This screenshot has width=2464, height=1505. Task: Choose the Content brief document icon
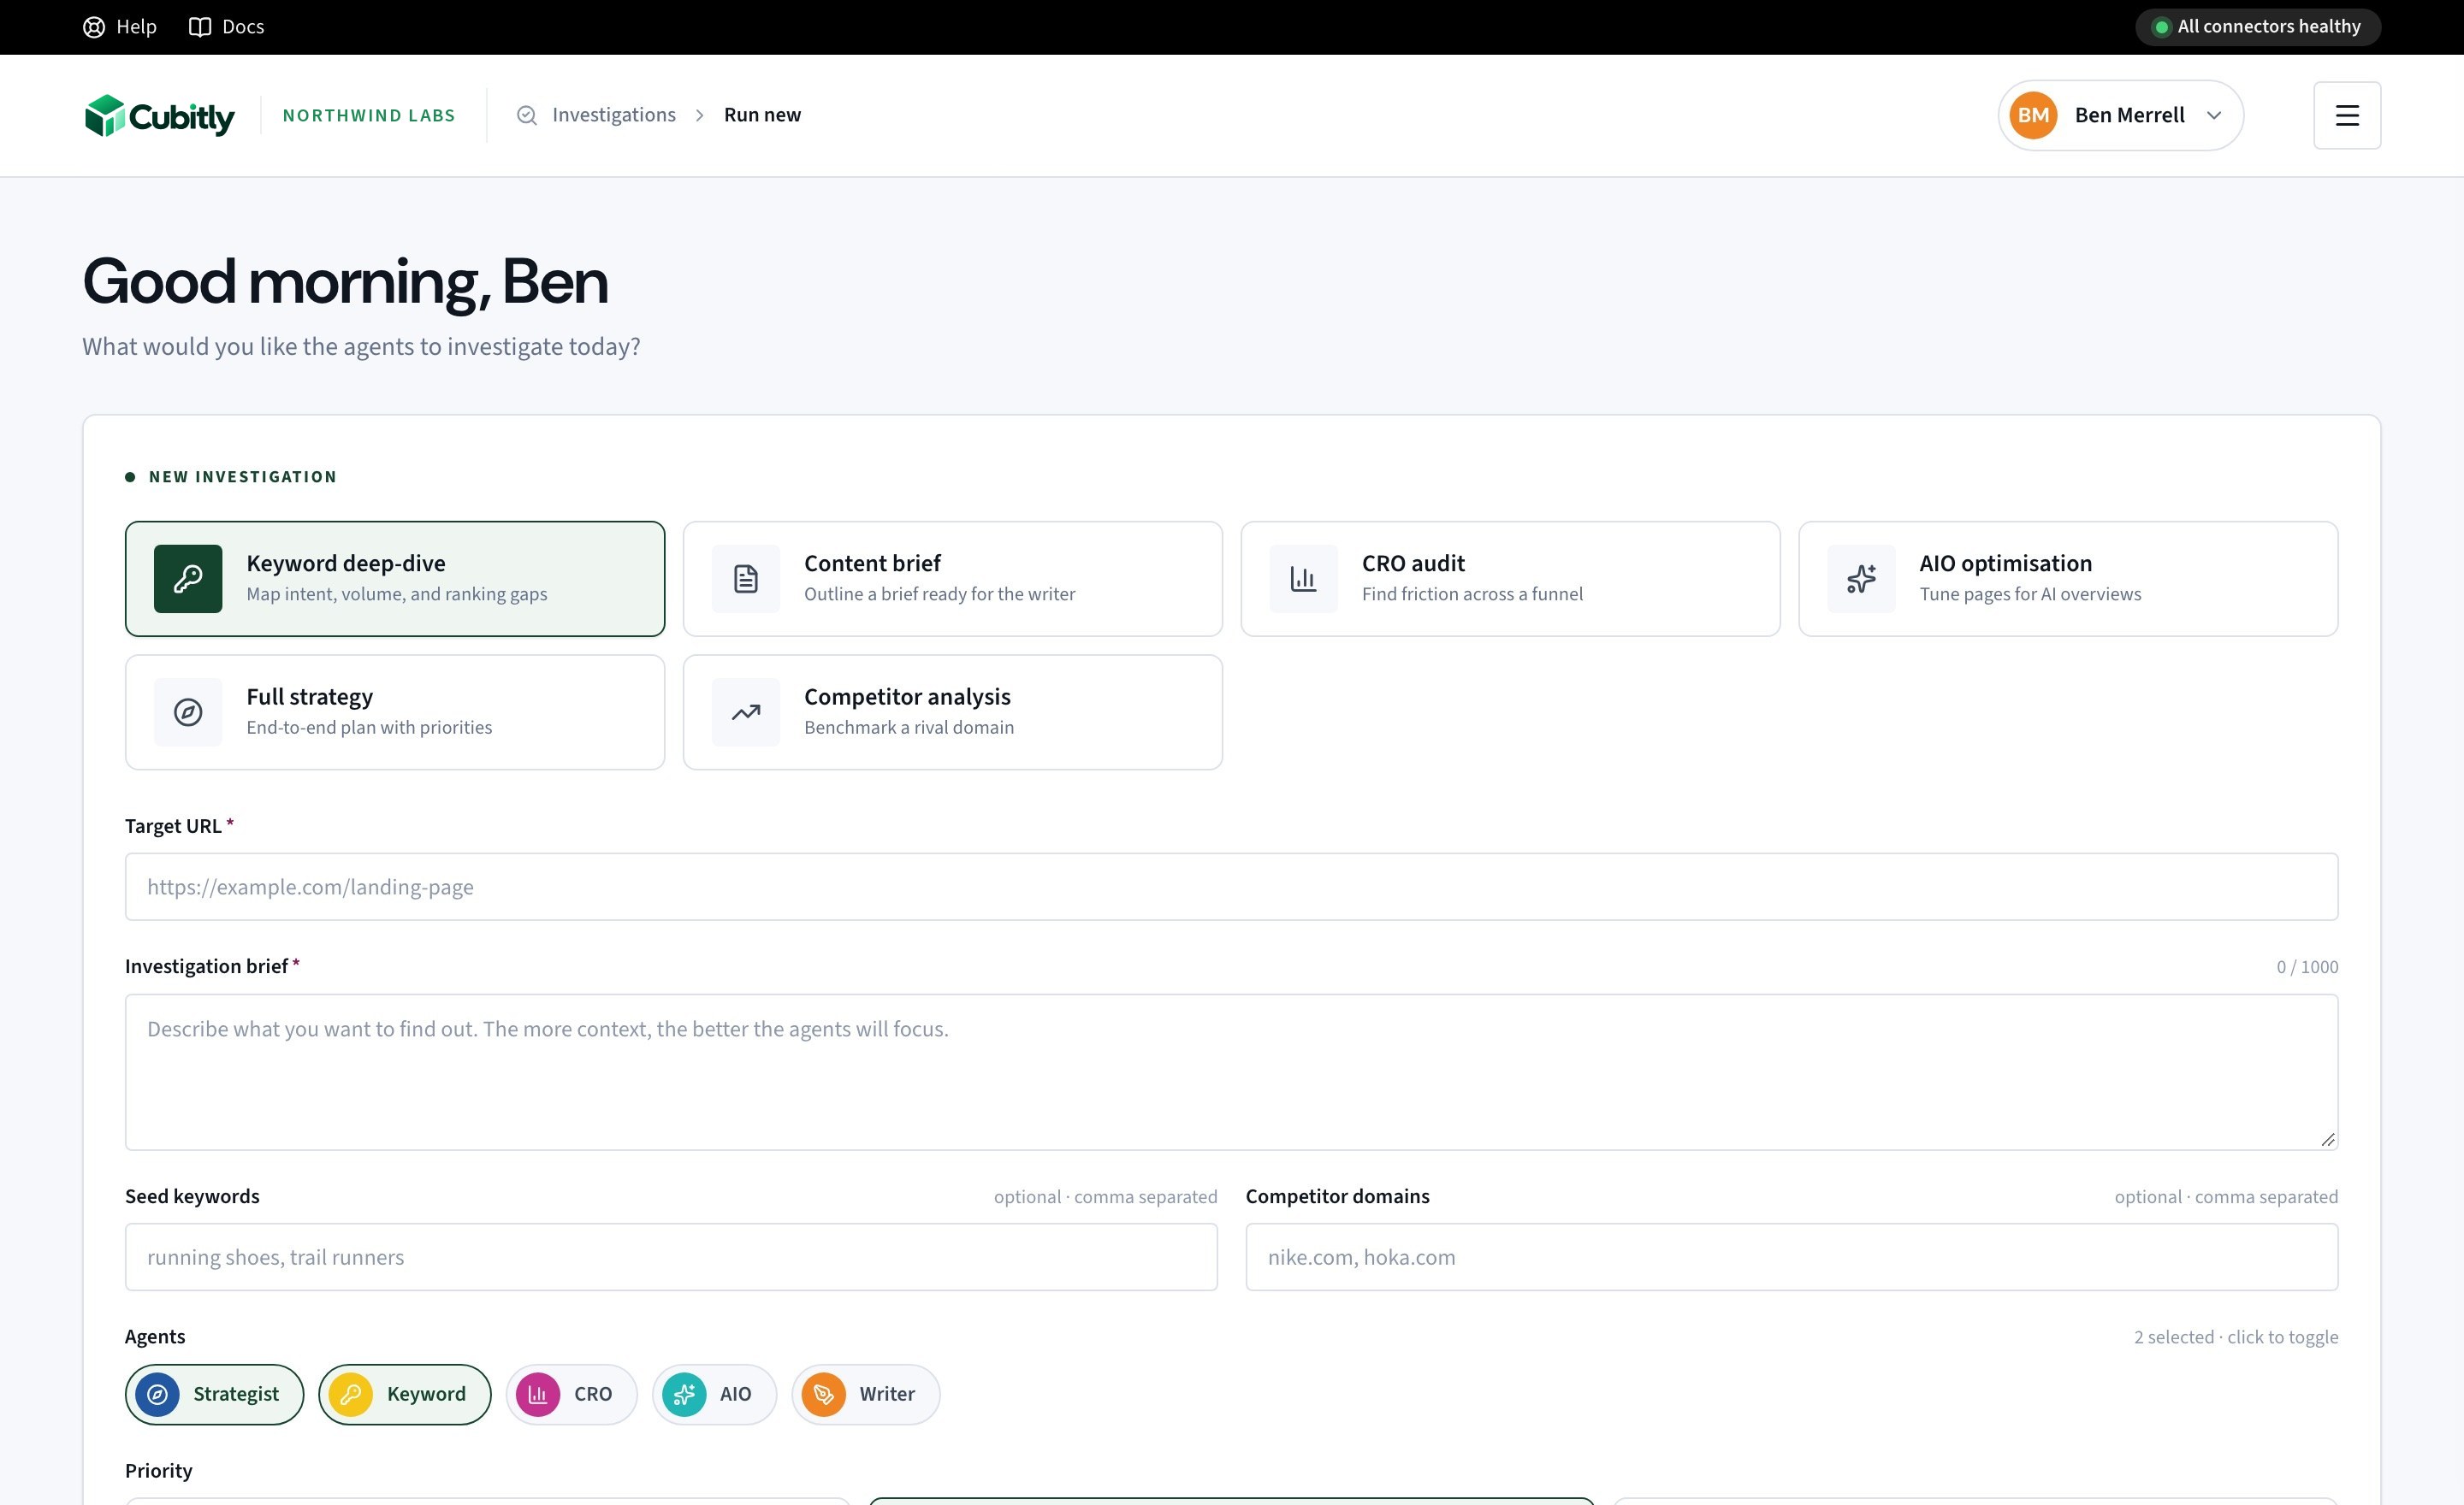(x=746, y=579)
